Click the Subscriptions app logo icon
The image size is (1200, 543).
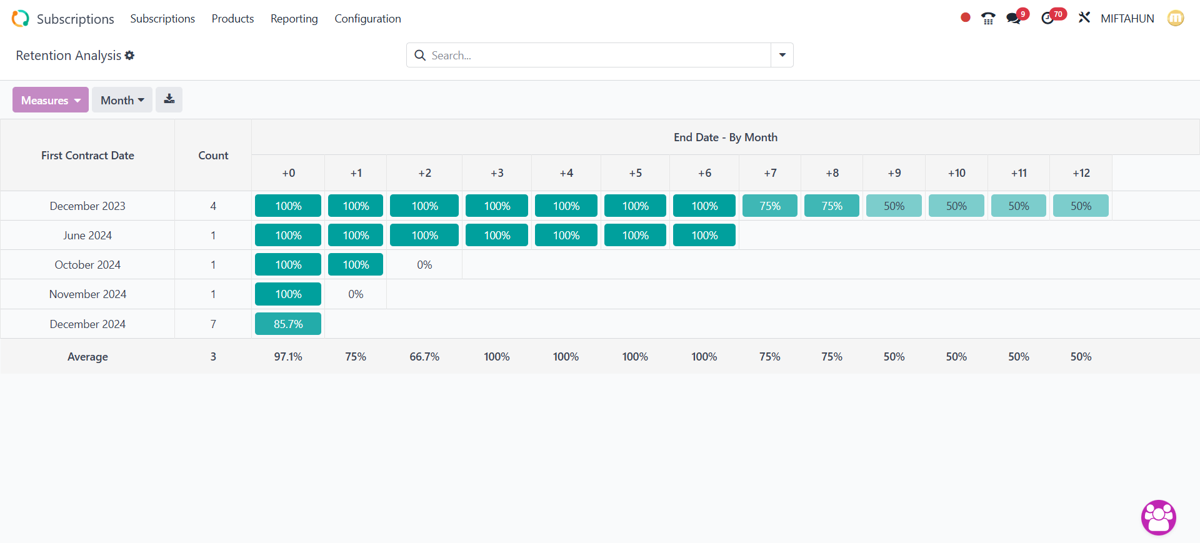pos(20,19)
